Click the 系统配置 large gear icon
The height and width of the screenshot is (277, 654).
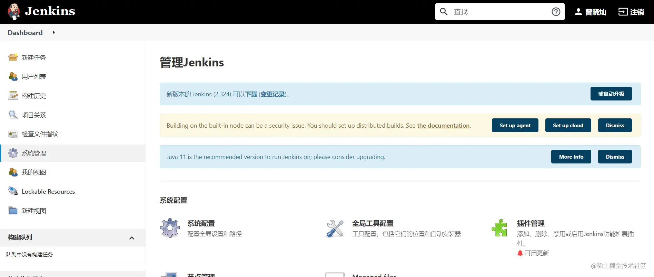170,228
